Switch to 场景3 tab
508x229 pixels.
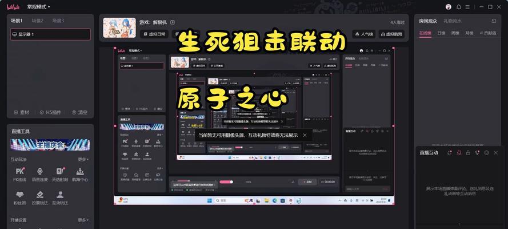(58, 21)
